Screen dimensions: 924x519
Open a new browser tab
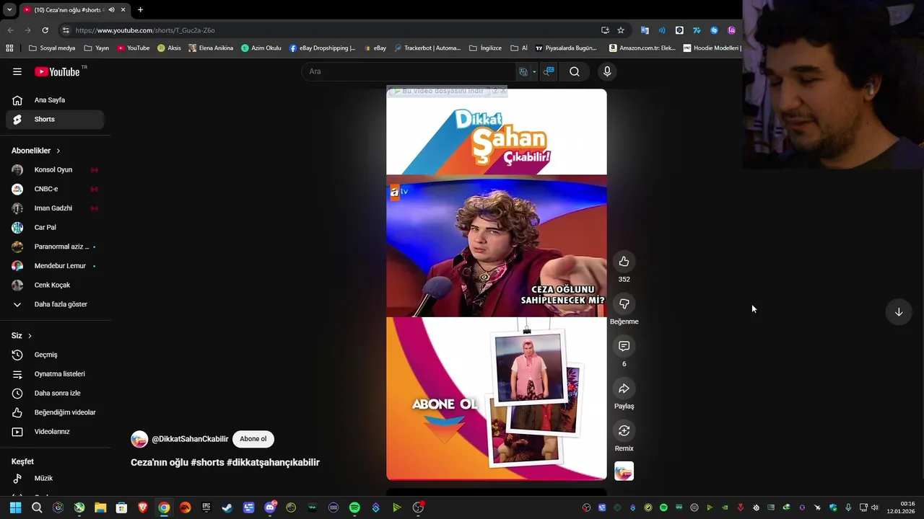(140, 10)
